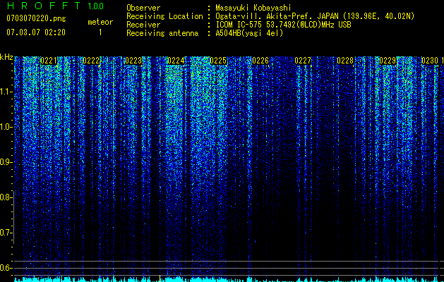Click the 1.0 frequency axis label
The width and height of the screenshot is (444, 282).
pyautogui.click(x=6, y=127)
